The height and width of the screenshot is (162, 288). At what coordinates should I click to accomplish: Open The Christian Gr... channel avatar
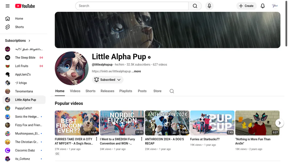8,142
